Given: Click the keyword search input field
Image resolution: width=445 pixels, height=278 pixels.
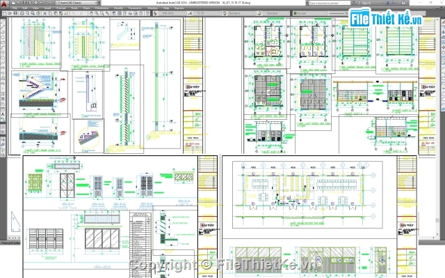Looking at the screenshot, I should coord(330,3).
